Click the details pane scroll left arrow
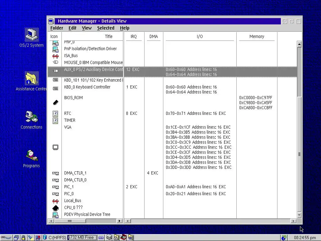321x241 pixels. [x=128, y=221]
